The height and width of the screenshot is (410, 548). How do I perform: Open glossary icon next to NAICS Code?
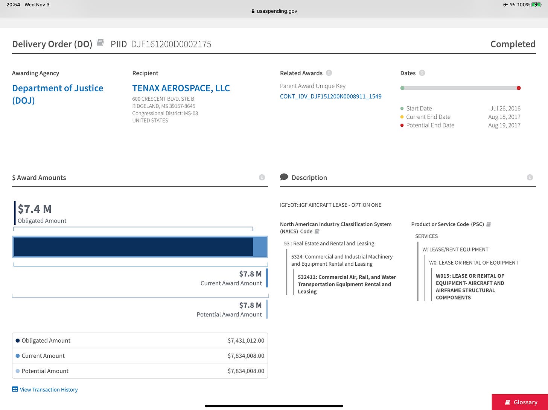(x=317, y=231)
